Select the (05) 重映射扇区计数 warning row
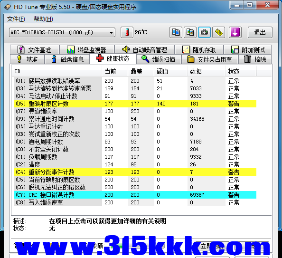This screenshot has height=258, width=282. point(135,104)
